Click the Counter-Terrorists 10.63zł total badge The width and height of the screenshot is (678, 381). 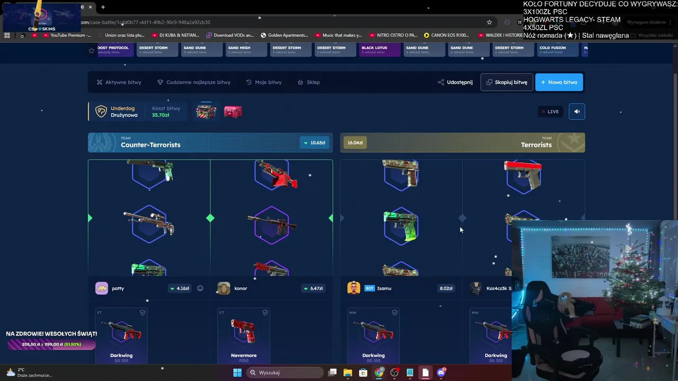coord(314,142)
